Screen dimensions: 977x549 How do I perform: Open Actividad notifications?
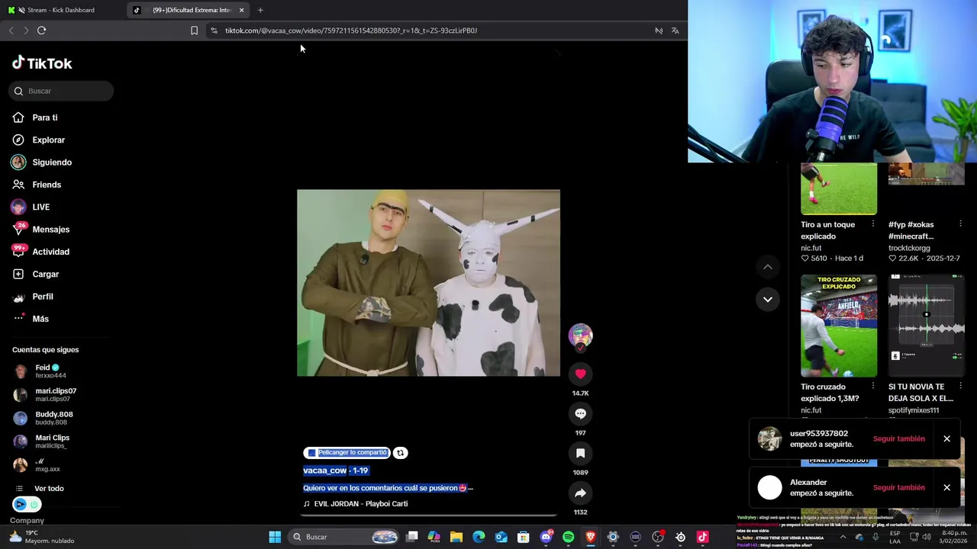click(x=40, y=252)
